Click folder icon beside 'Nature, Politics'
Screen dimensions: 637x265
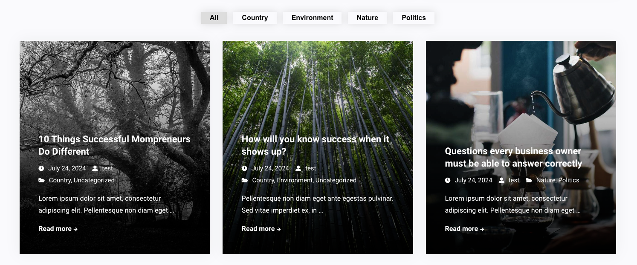pyautogui.click(x=529, y=180)
